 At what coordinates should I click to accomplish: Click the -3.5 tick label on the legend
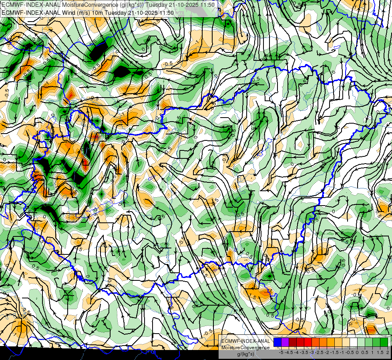click(304, 352)
